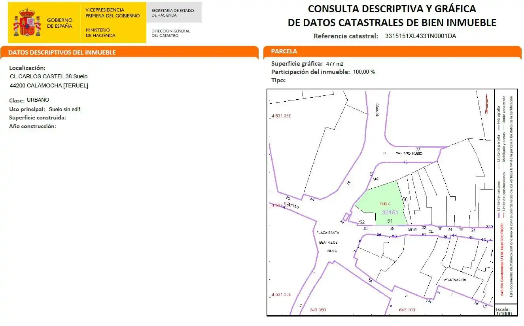The width and height of the screenshot is (524, 326).
Task: Click the Spanish coat of arms emblem
Action: point(27,23)
